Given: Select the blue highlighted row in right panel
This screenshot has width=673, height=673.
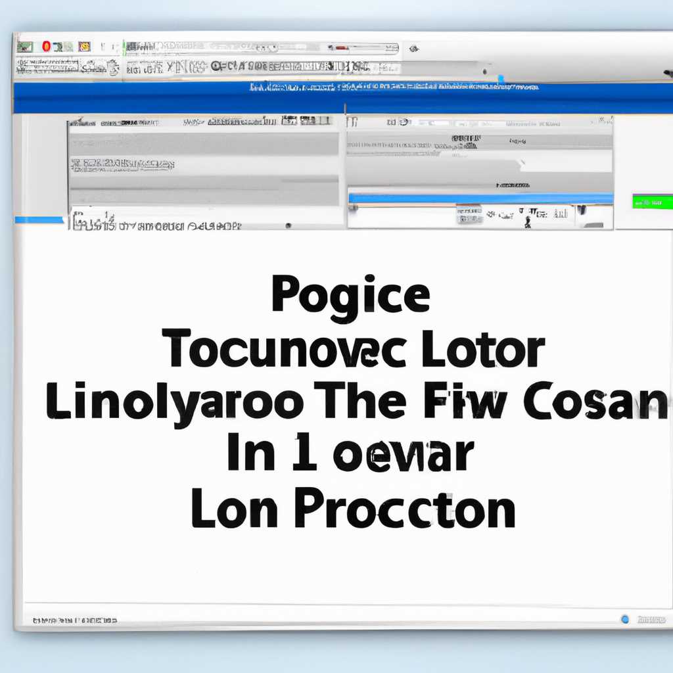Looking at the screenshot, I should click(480, 198).
